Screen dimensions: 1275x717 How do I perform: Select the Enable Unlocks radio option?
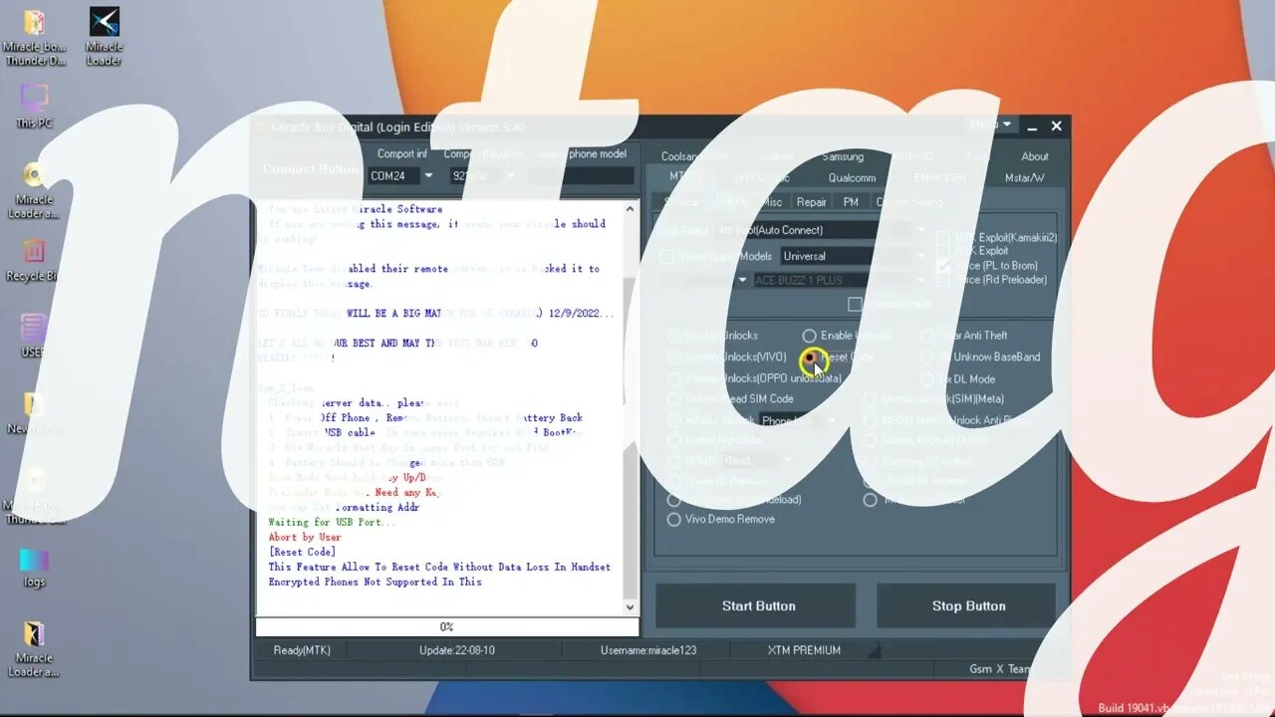pos(810,336)
